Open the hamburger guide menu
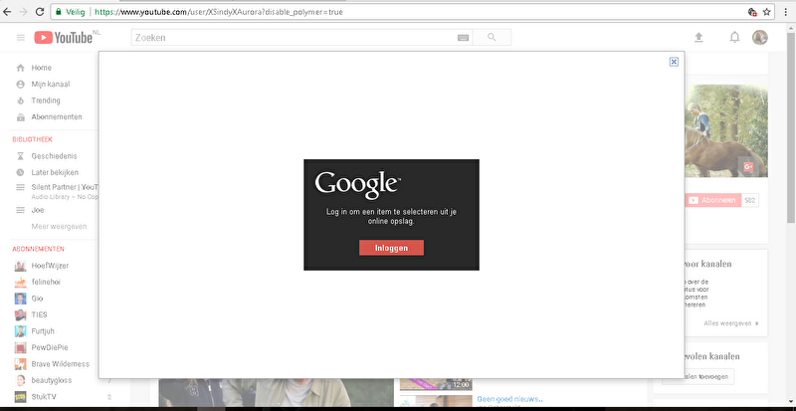Viewport: 796px width, 411px height. (x=20, y=38)
